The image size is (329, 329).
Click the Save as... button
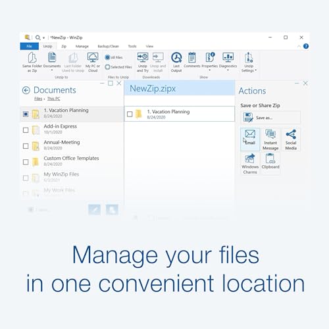click(x=270, y=118)
